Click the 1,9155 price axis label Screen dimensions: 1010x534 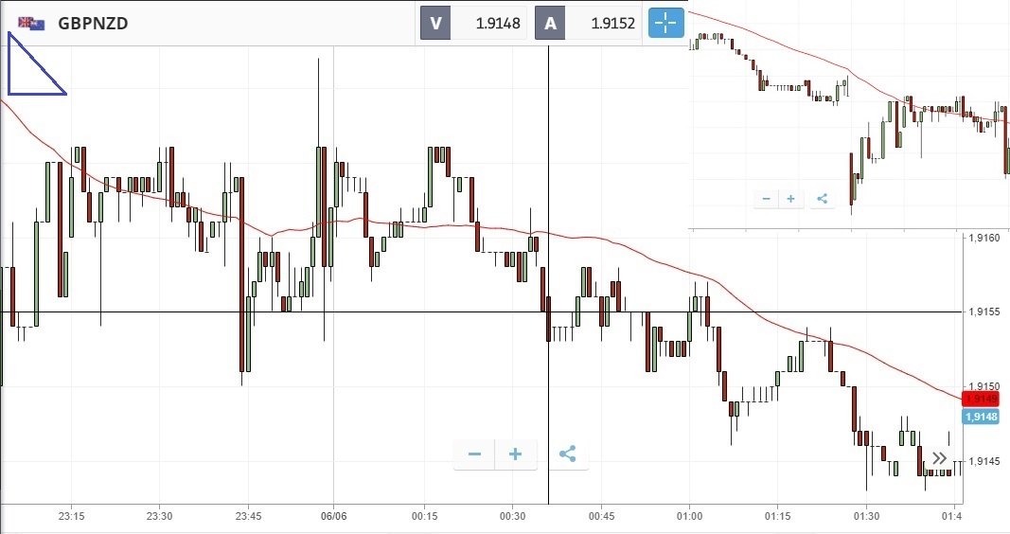click(985, 311)
